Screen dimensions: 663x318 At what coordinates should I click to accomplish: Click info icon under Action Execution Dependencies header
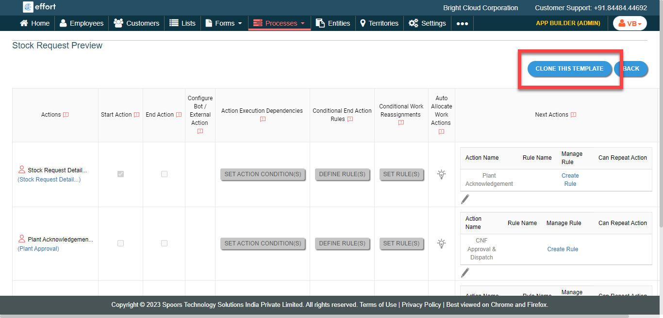(263, 119)
